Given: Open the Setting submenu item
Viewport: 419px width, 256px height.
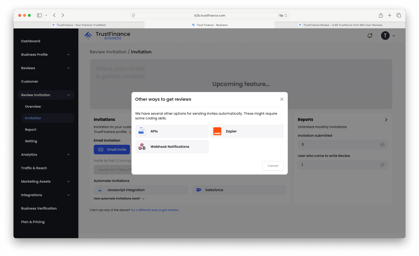Looking at the screenshot, I should tap(31, 141).
